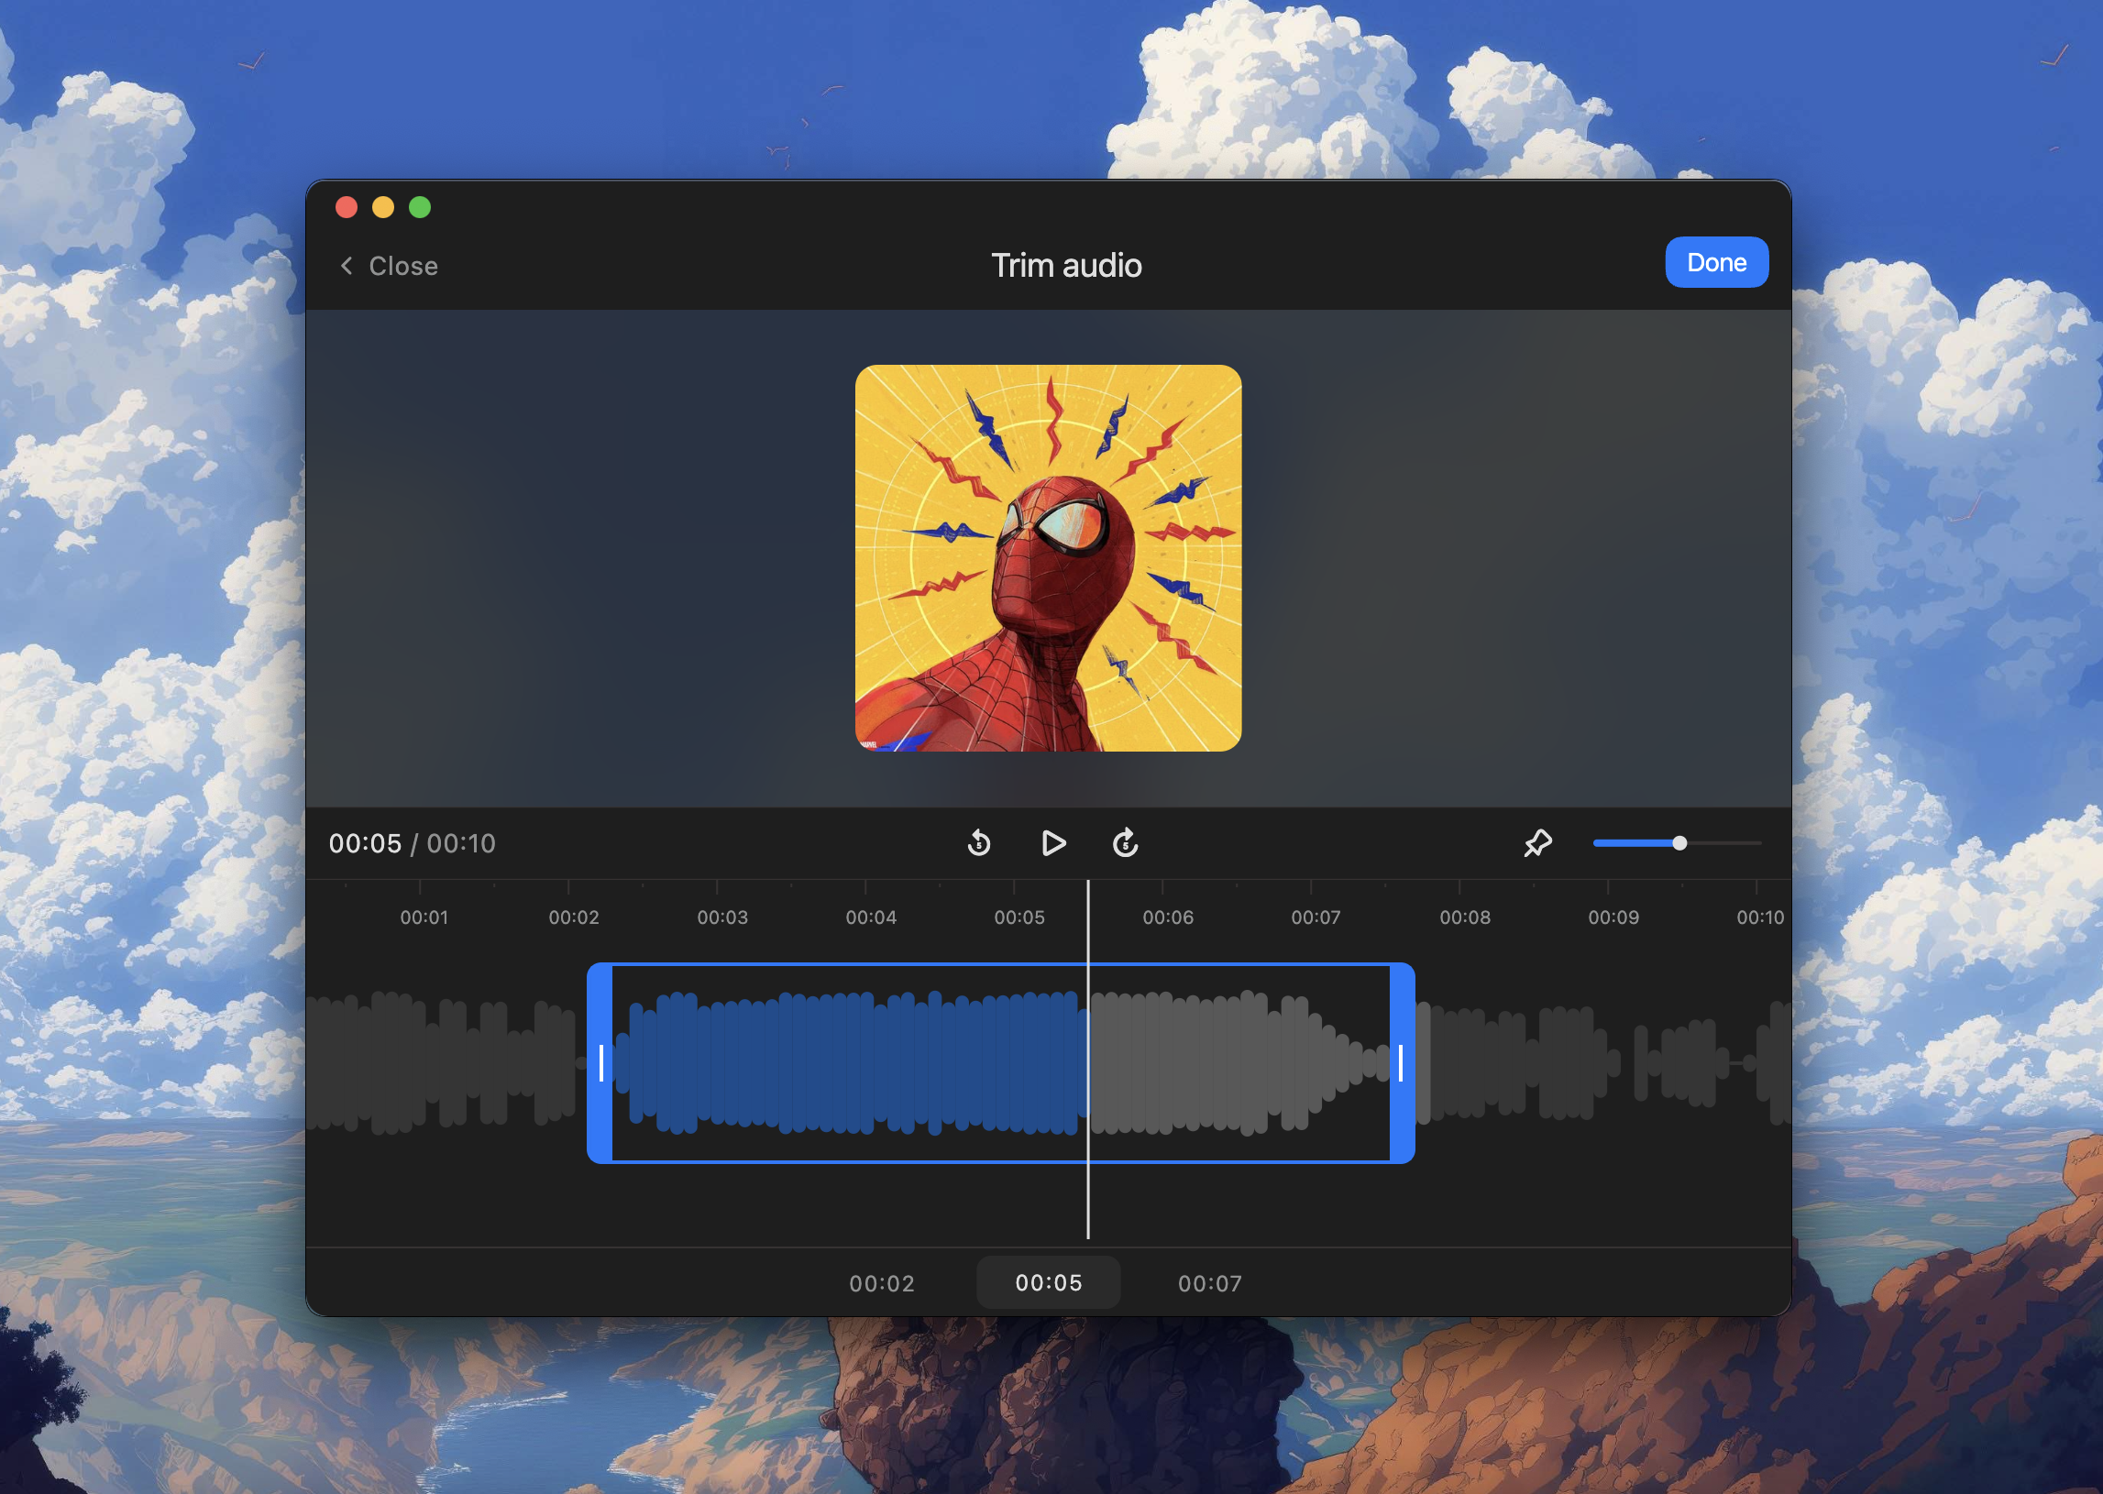Play the audio preview
This screenshot has height=1494, width=2103.
[x=1053, y=842]
